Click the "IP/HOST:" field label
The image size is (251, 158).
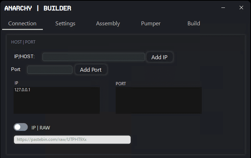pyautogui.click(x=24, y=57)
